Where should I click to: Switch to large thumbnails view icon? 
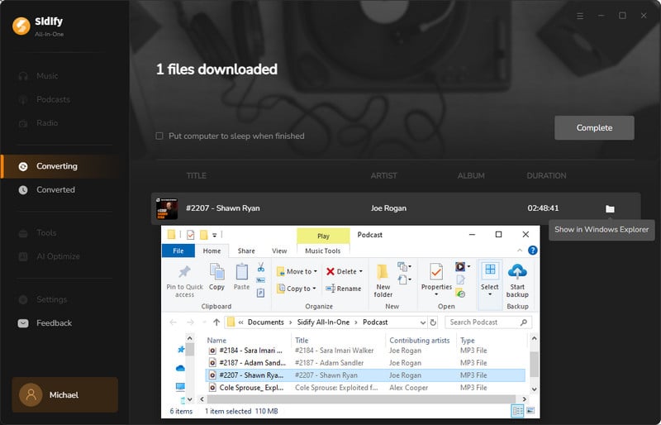click(530, 411)
